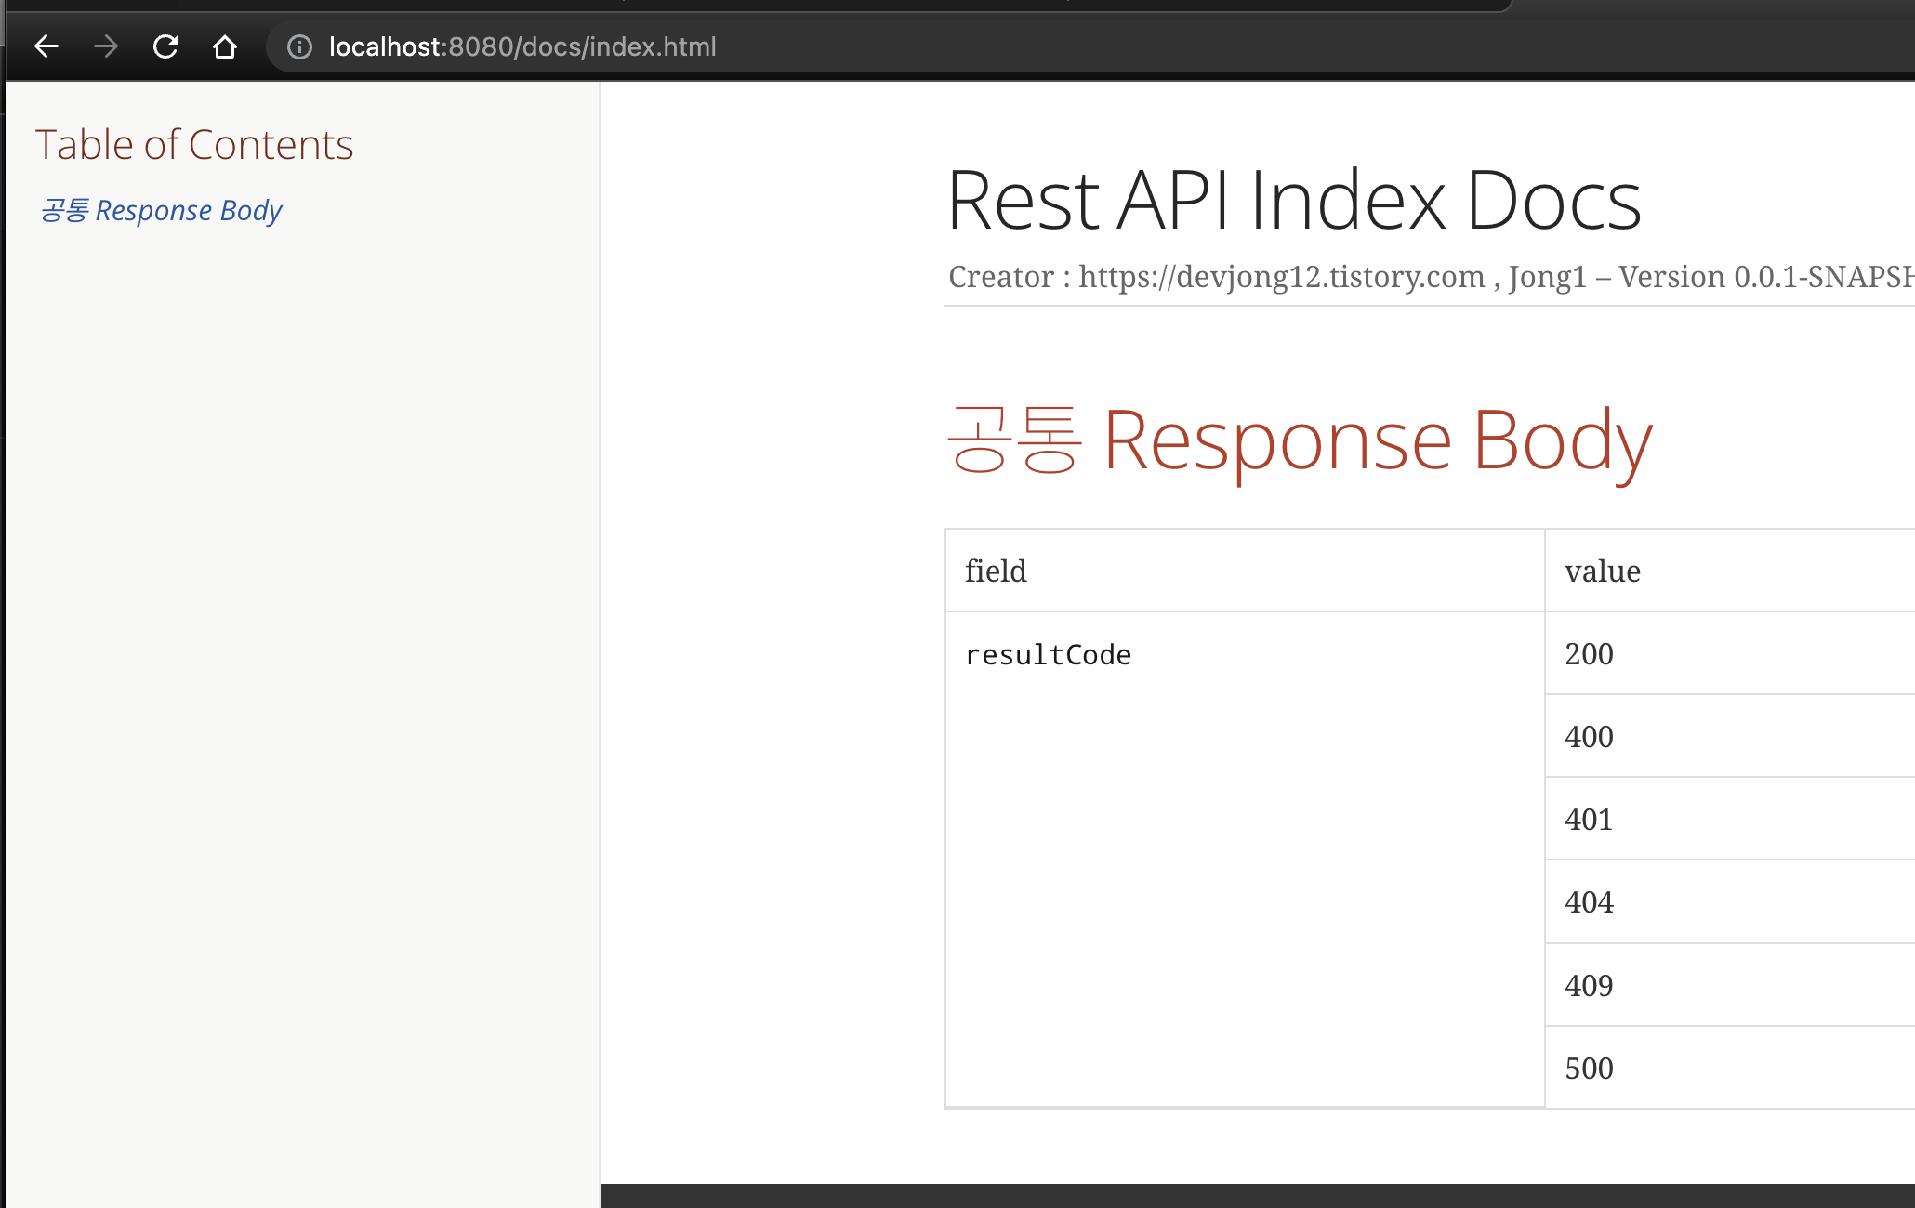This screenshot has width=1915, height=1208.
Task: Click the 401 value cell
Action: tap(1589, 820)
